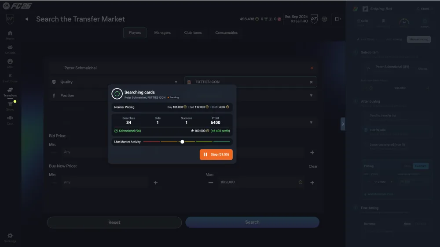
Task: Click the Sniping Bot logo icon
Action: click(x=365, y=9)
